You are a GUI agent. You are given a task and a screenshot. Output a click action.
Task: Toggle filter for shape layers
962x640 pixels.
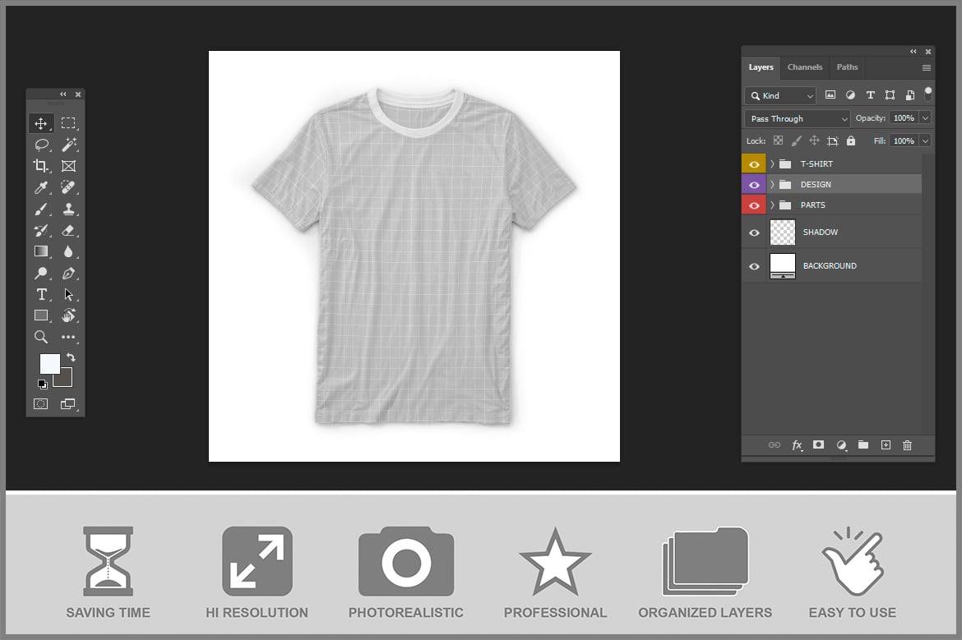(x=890, y=95)
